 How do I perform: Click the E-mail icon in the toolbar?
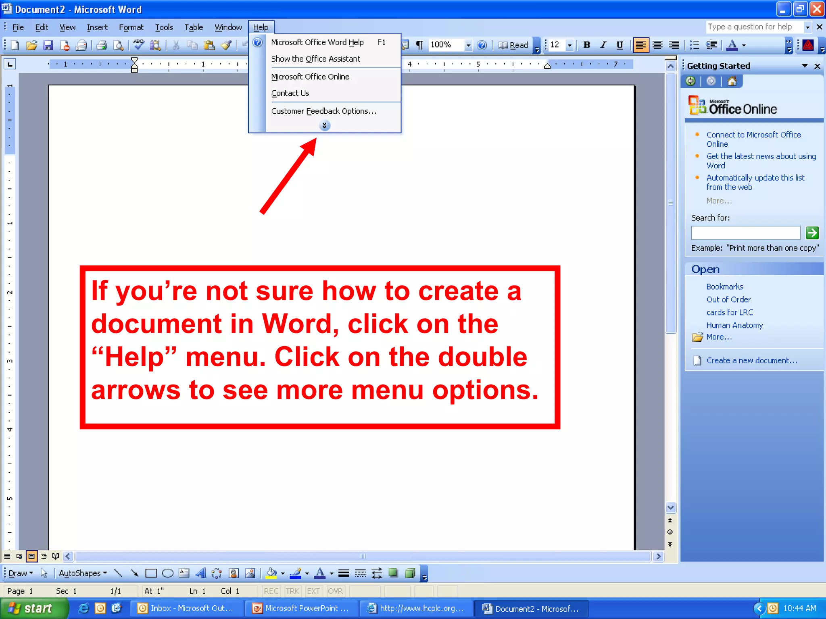(81, 45)
